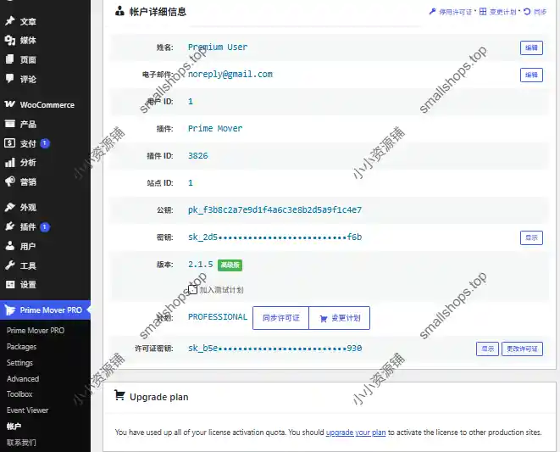Click the 更改许可证 change license button
Screen dimensions: 560x452
coord(522,349)
